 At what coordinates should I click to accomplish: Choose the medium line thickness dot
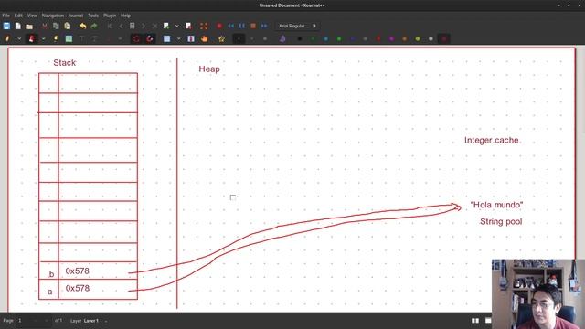coord(252,38)
